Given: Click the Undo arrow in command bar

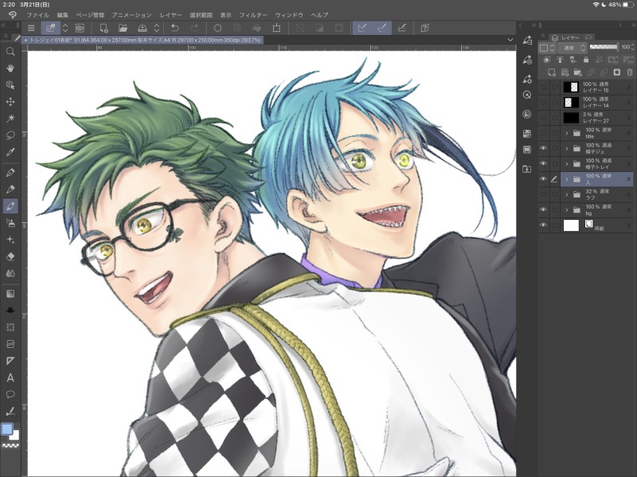Looking at the screenshot, I should pos(174,28).
